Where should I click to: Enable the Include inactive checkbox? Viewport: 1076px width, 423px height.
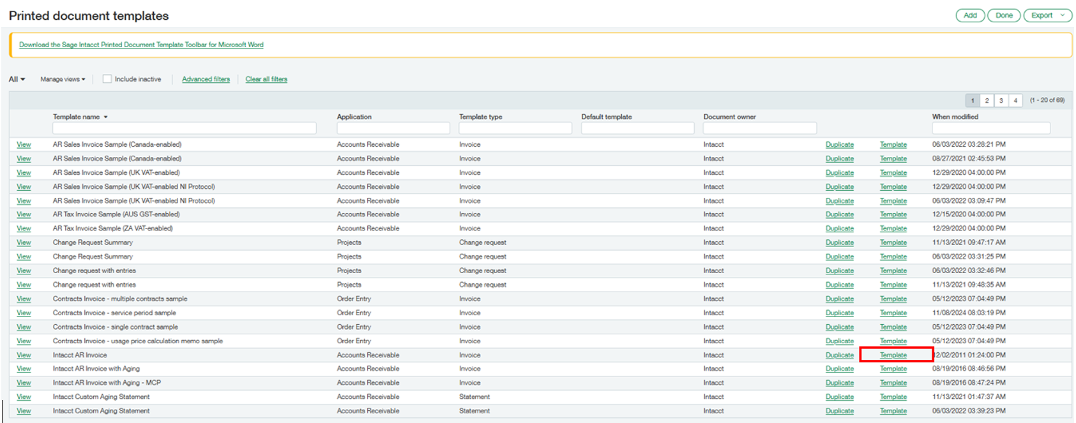point(107,79)
